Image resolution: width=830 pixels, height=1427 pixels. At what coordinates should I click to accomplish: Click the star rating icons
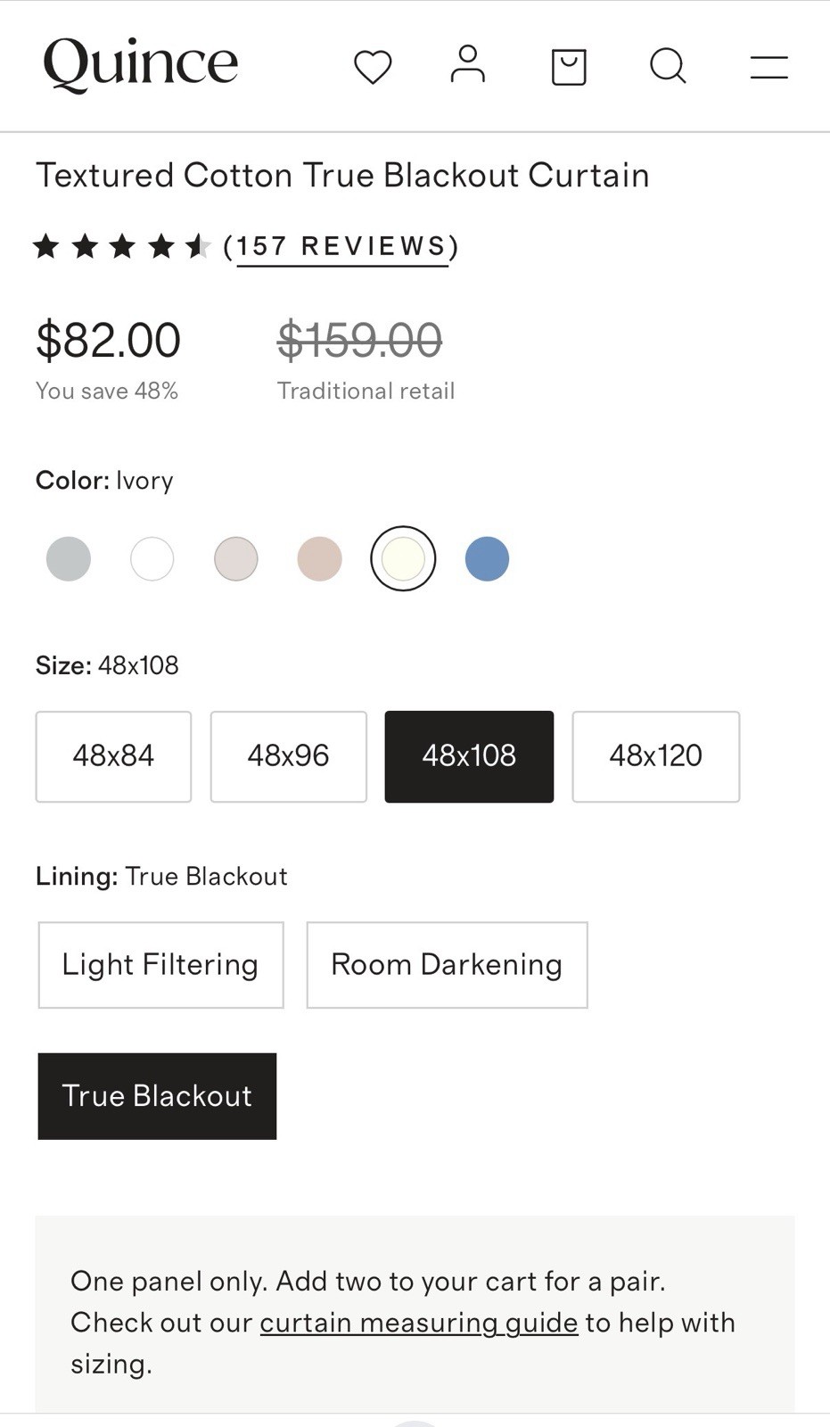[121, 245]
